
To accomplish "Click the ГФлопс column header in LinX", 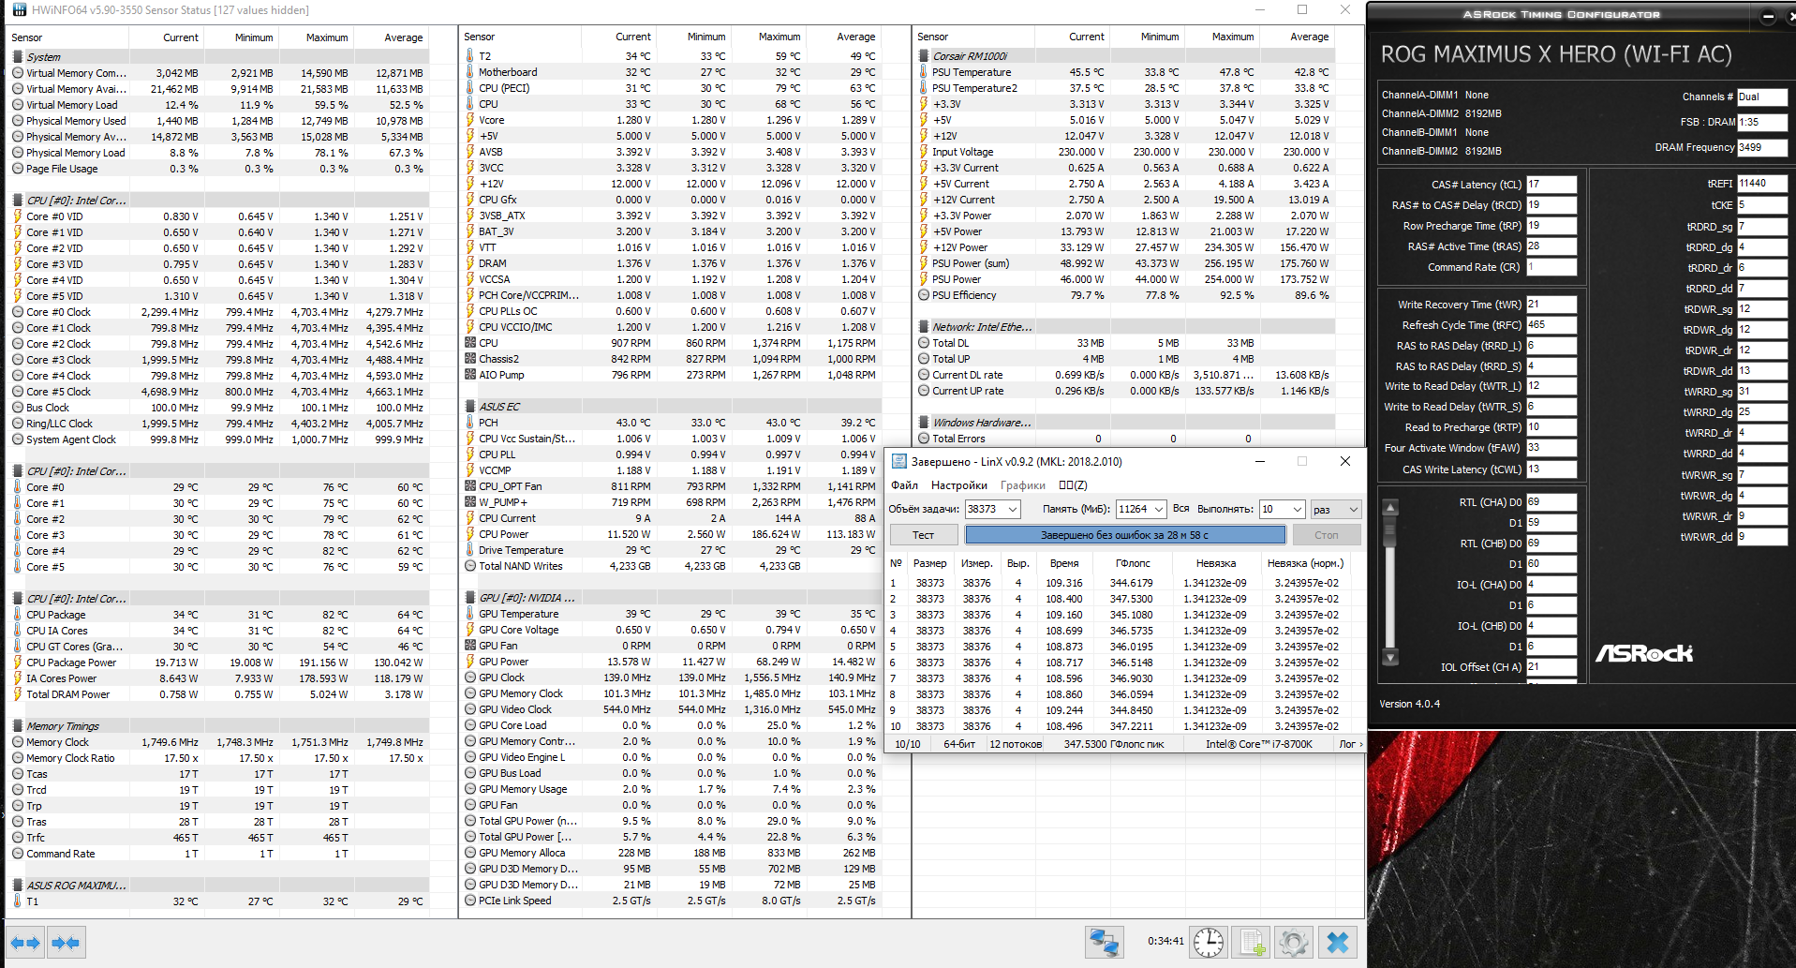I will pyautogui.click(x=1133, y=563).
